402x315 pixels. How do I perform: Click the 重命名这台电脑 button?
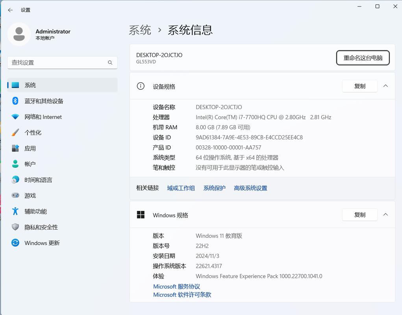coord(363,57)
